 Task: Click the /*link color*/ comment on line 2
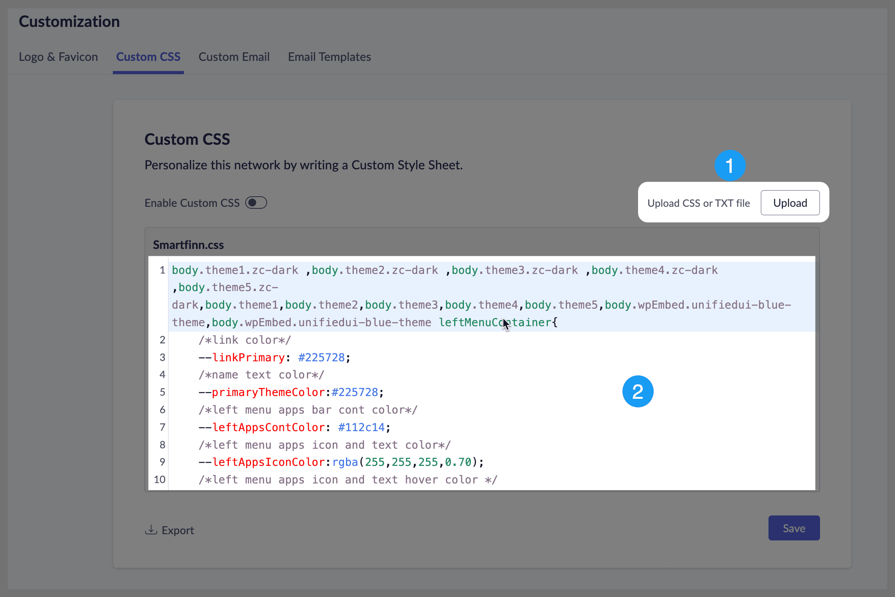coord(245,340)
